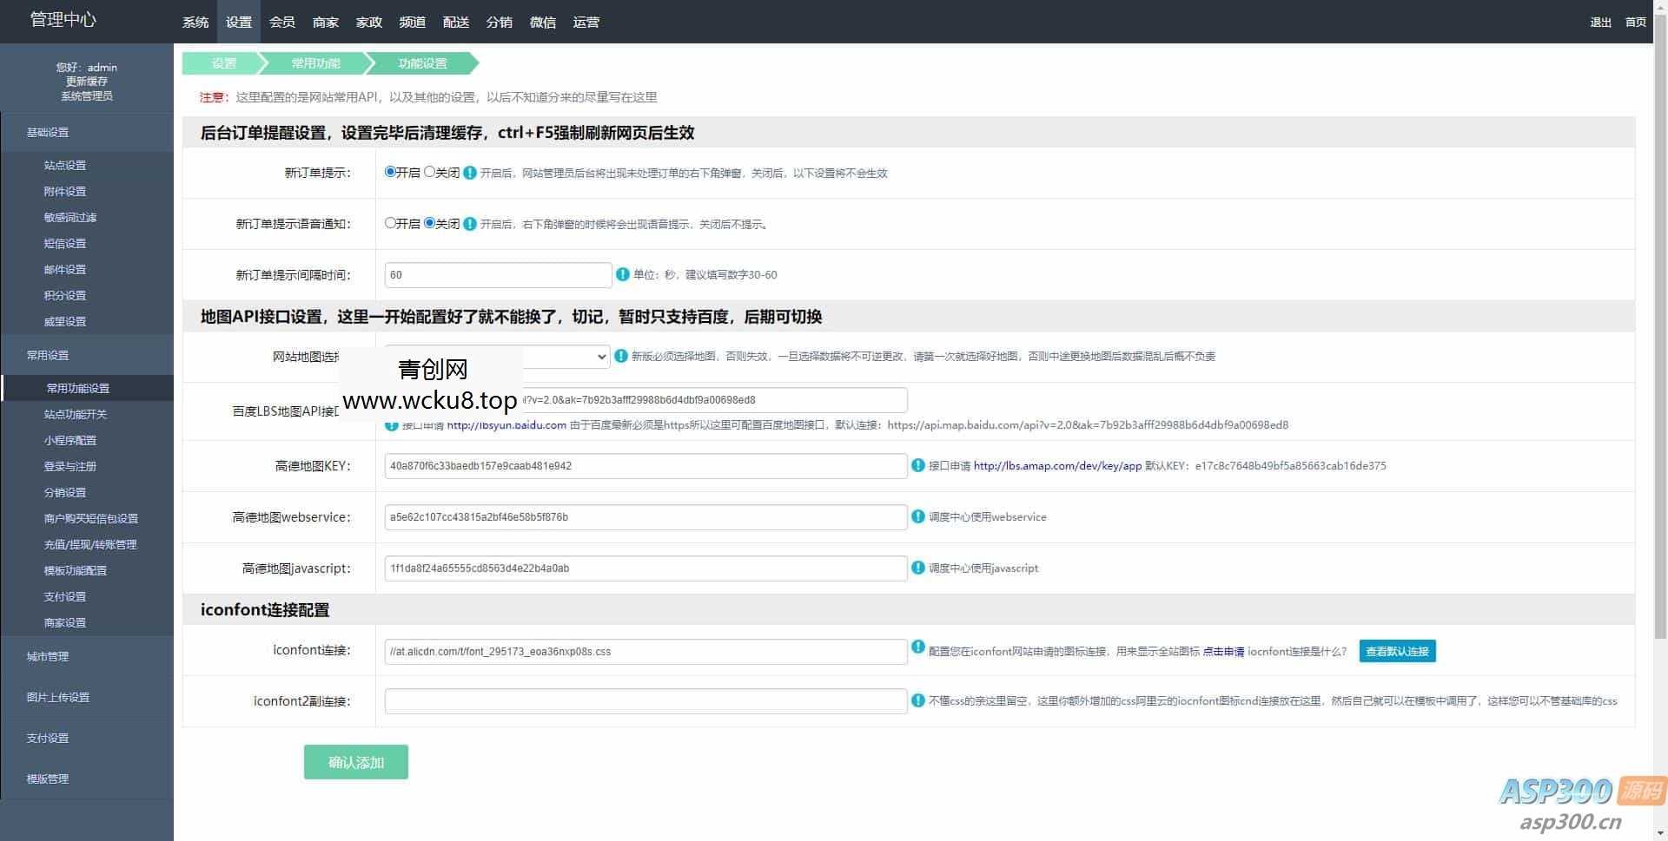Select 关闭 radio for 新订单提示

pos(429,172)
